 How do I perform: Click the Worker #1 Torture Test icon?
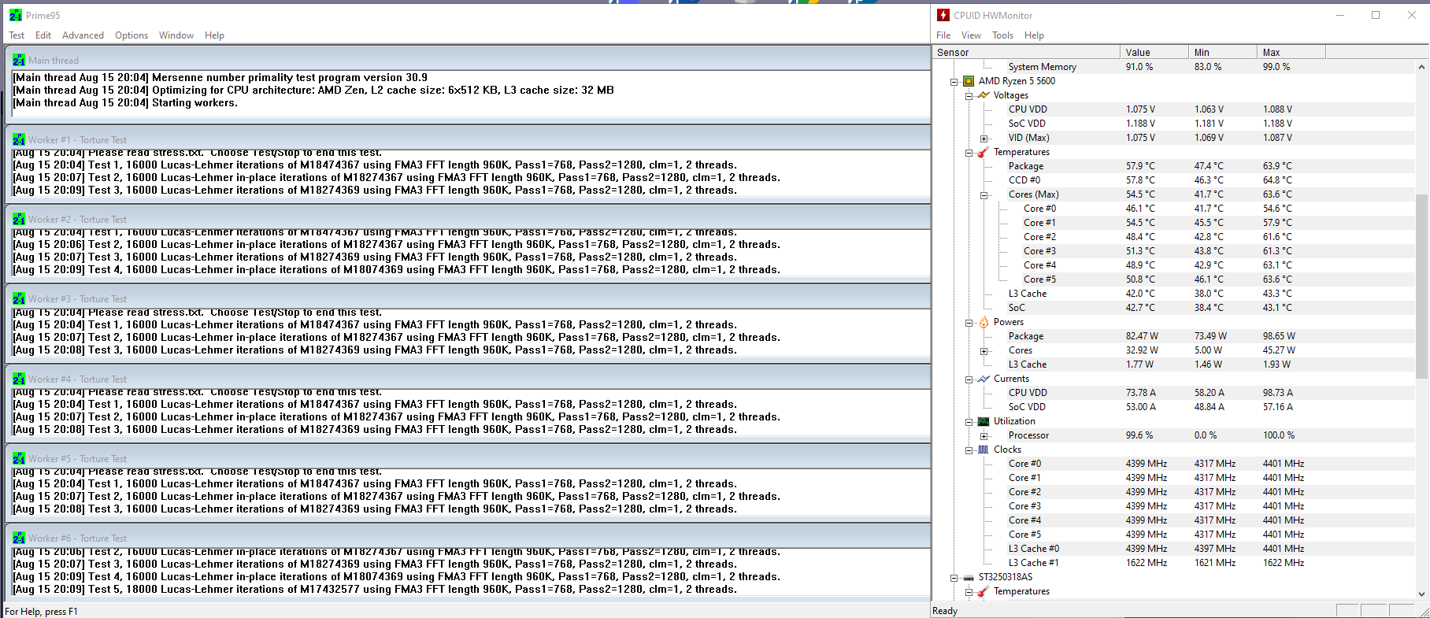tap(19, 139)
